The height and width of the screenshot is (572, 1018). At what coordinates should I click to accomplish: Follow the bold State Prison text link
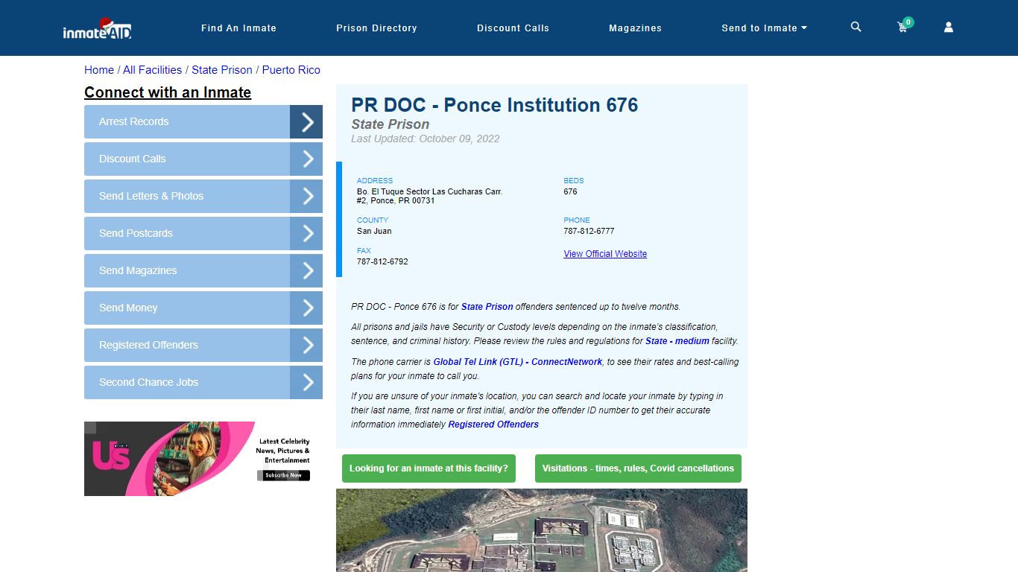click(487, 307)
